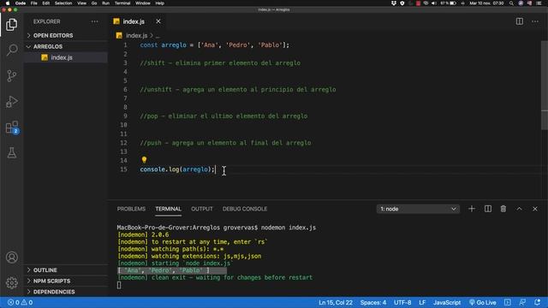Switch to the Output tab
The image size is (548, 308).
(x=202, y=209)
